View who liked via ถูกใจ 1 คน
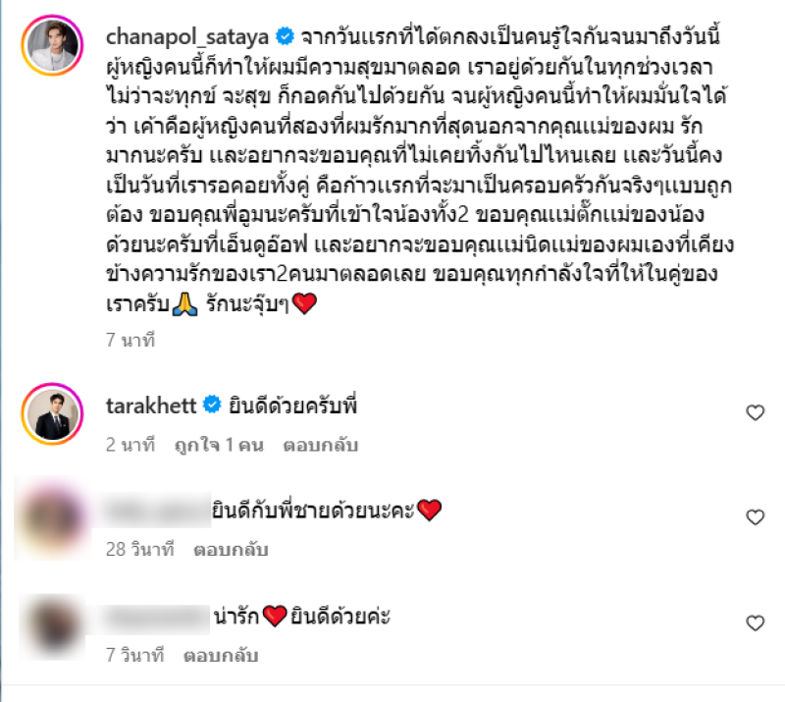785x702 pixels. (x=219, y=445)
